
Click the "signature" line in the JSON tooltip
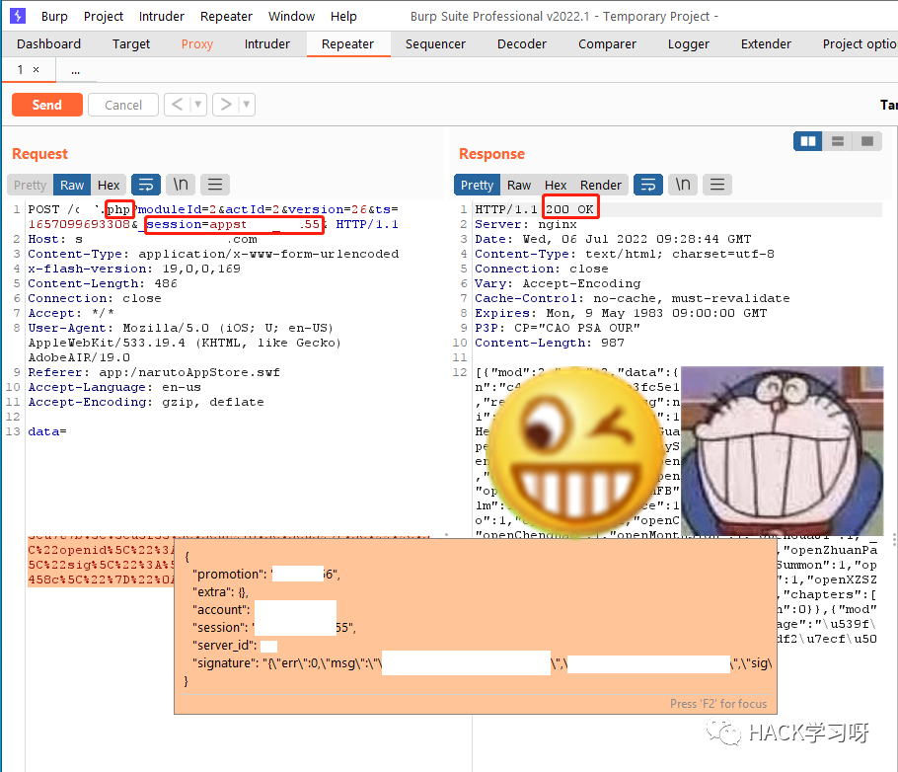pos(483,663)
